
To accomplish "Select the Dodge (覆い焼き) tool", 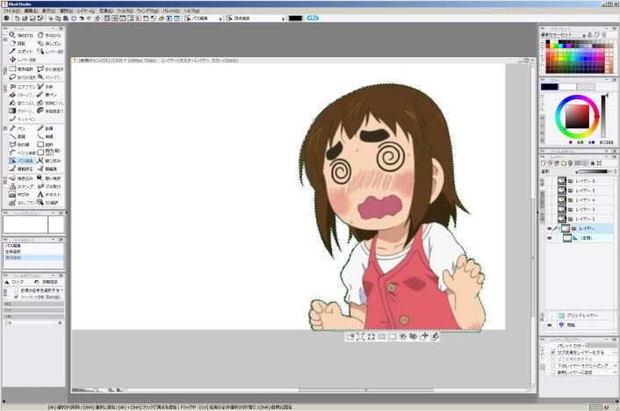I will [49, 178].
